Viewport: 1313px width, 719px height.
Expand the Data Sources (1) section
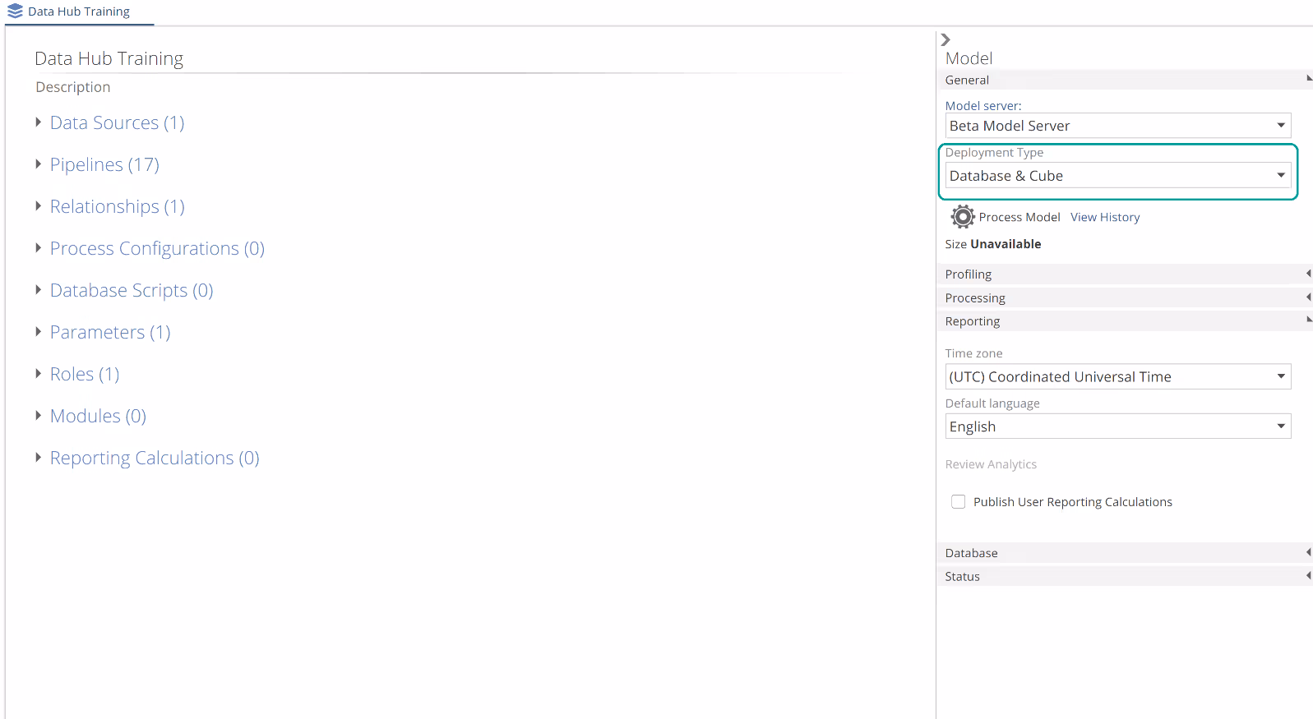pyautogui.click(x=38, y=122)
